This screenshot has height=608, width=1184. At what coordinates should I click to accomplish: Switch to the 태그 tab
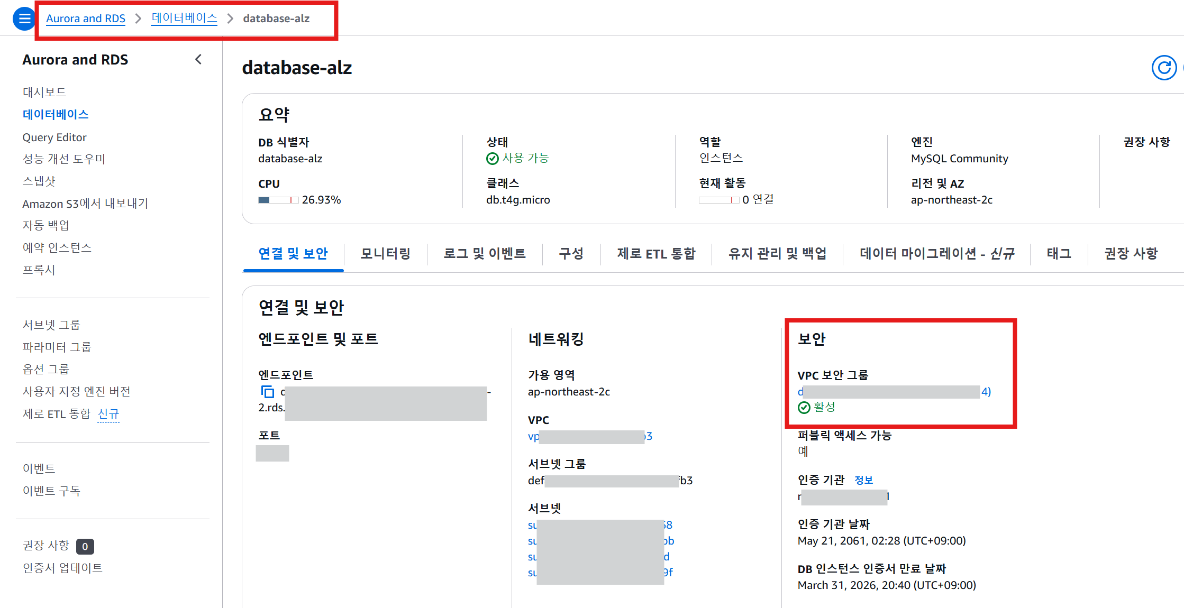pos(1059,254)
